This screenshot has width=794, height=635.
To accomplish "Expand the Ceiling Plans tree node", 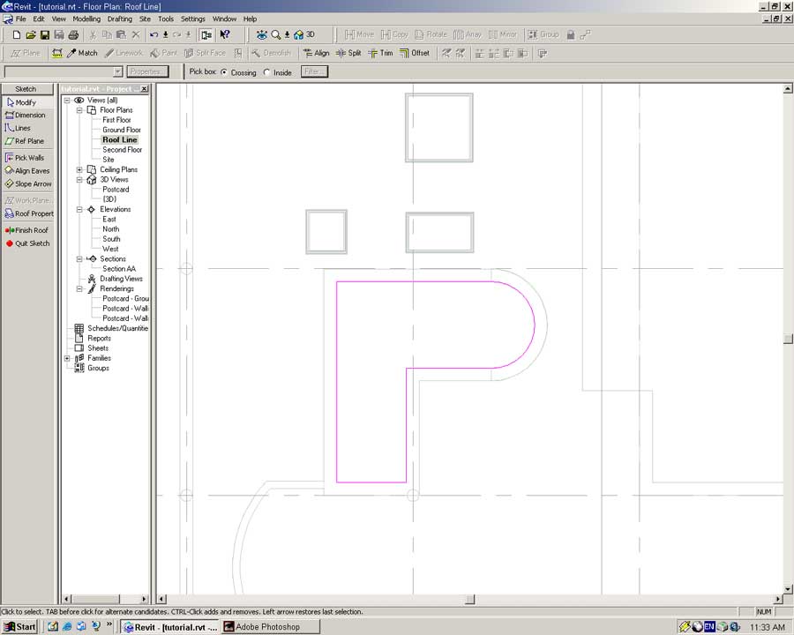I will 79,169.
